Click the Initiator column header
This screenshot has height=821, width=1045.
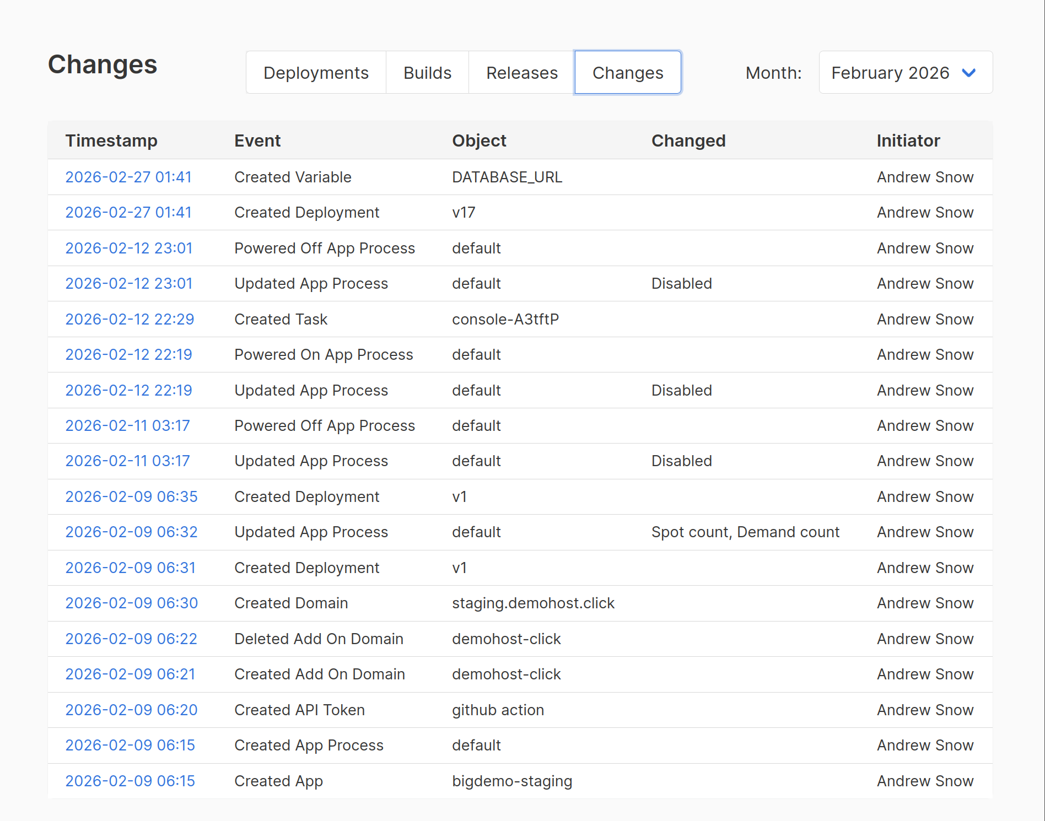coord(908,141)
